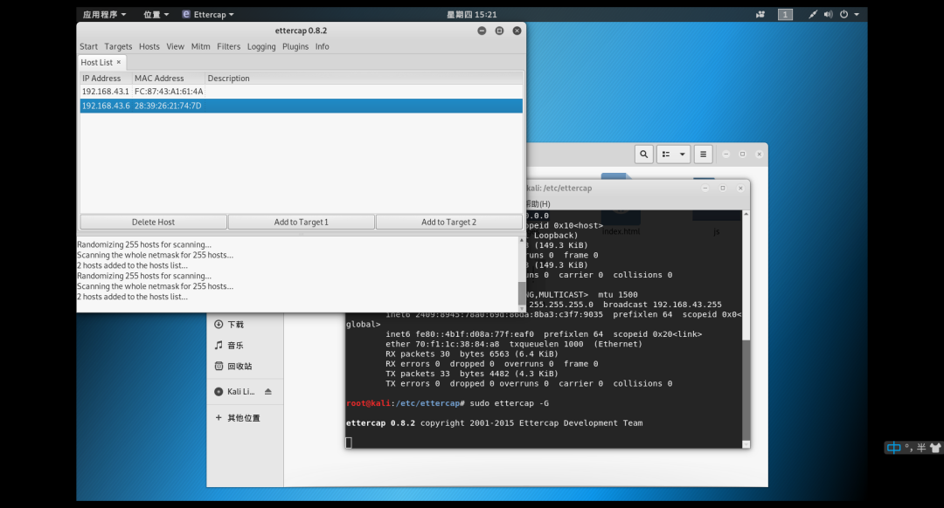Click the network connection icon in top bar
This screenshot has height=508, width=944.
click(813, 15)
